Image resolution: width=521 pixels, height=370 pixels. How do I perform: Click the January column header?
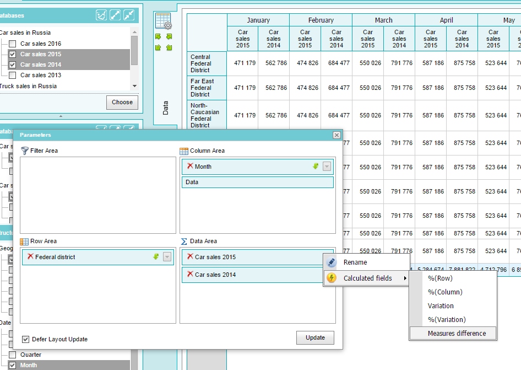pos(258,20)
